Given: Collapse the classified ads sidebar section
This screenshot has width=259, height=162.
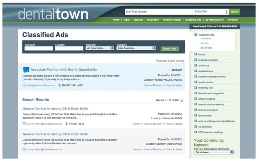Looking at the screenshot, I should coord(196,35).
